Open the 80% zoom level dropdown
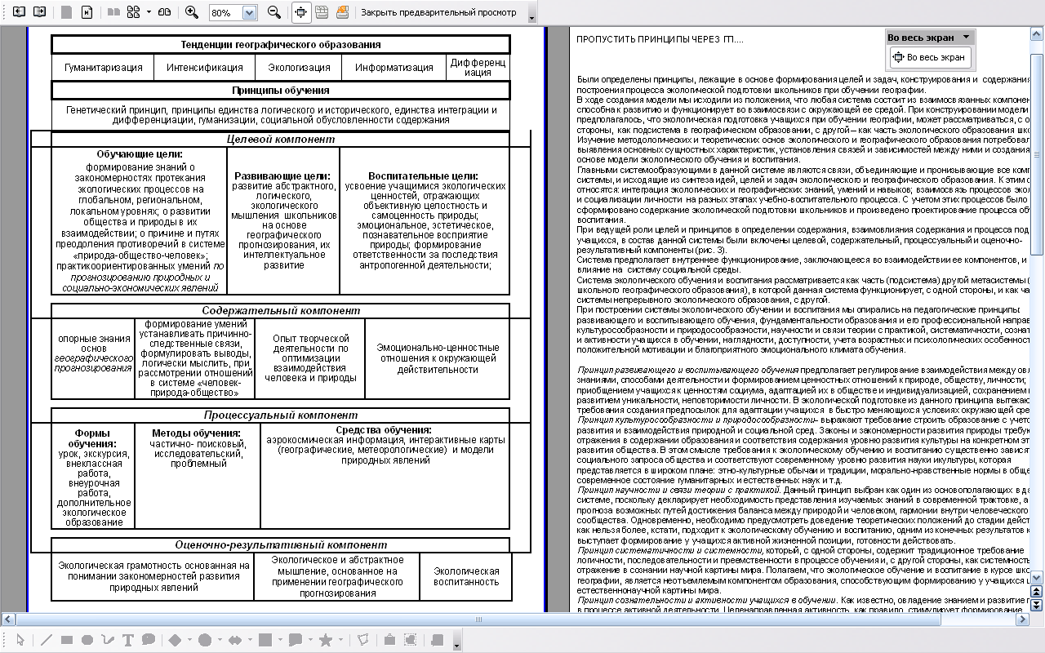 pyautogui.click(x=249, y=13)
